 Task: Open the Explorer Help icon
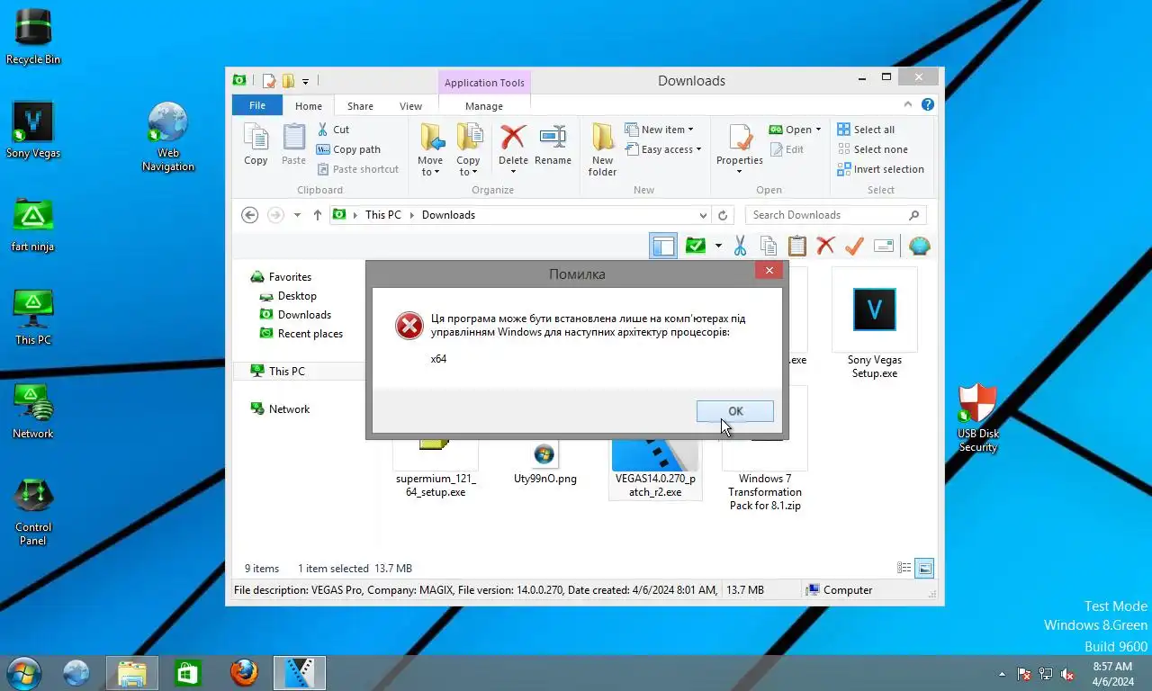tap(928, 105)
